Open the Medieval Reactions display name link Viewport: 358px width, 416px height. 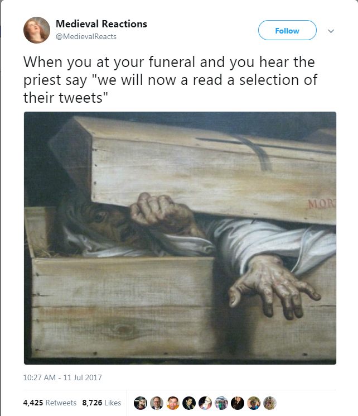pos(101,23)
